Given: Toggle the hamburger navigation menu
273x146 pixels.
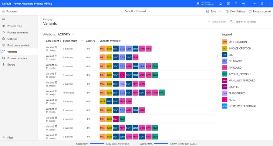Looking at the screenshot, I should coord(4,19).
